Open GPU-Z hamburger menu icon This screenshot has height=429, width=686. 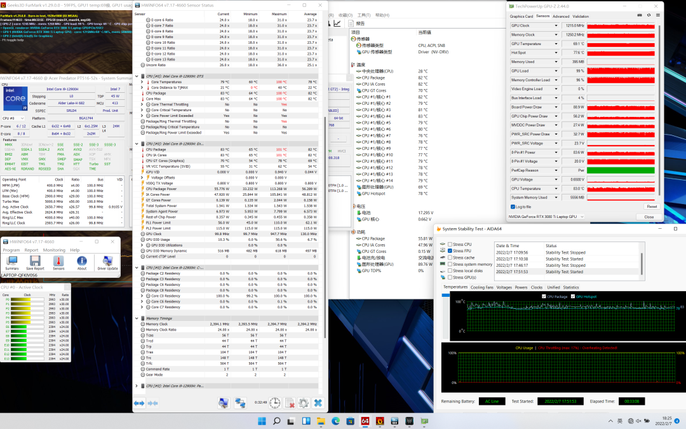(657, 15)
